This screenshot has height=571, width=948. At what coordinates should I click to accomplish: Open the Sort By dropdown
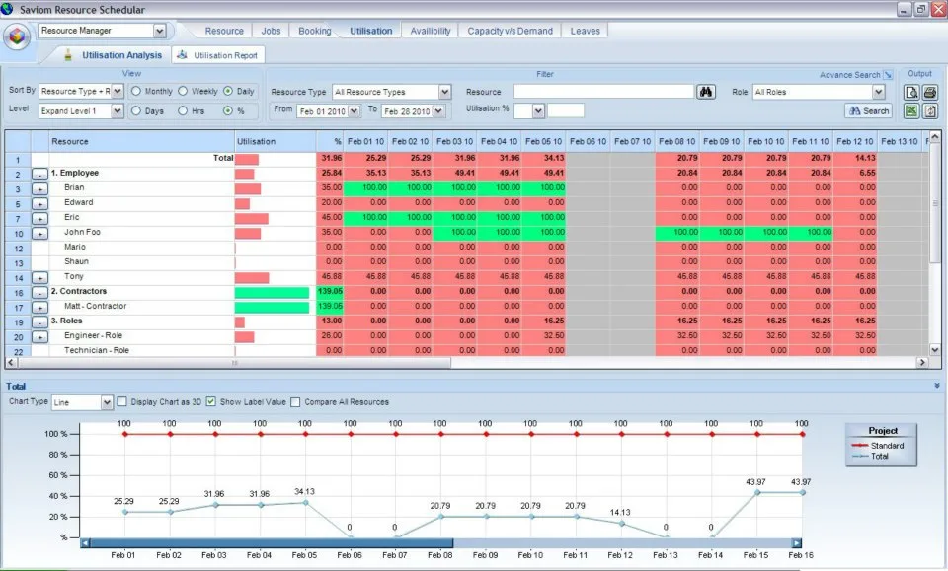click(x=118, y=91)
